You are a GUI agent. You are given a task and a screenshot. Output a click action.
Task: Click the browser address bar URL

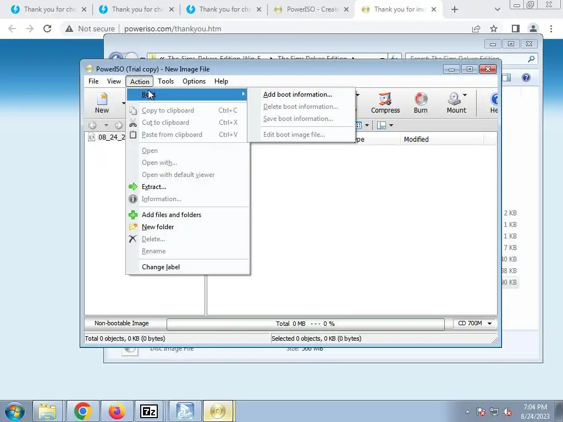[173, 29]
